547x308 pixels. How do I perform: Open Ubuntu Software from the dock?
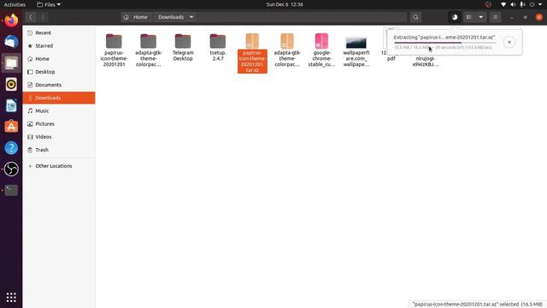11,127
